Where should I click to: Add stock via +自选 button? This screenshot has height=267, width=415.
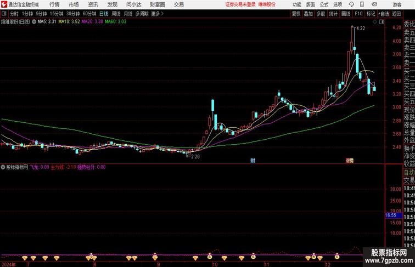tap(384, 14)
